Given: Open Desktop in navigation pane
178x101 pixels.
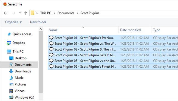Looking at the screenshot, I should click(x=21, y=58).
